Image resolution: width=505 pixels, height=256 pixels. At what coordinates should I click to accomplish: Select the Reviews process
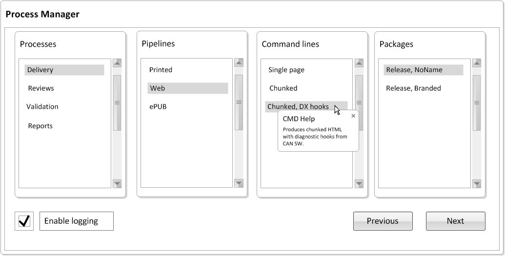(41, 88)
